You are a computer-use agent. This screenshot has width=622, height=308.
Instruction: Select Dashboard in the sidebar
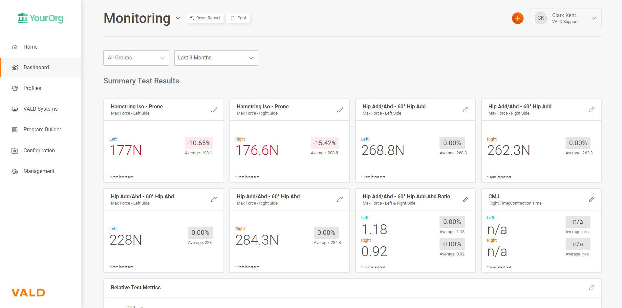41,68
